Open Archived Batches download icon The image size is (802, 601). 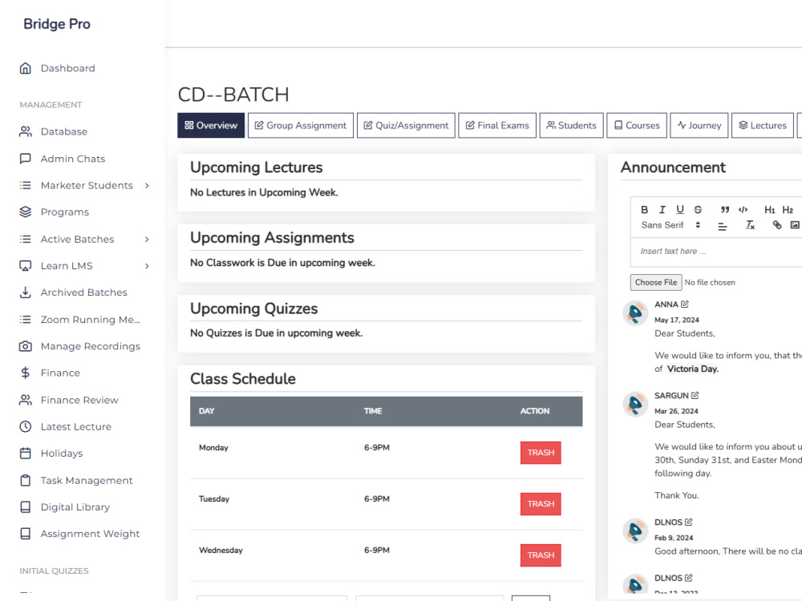coord(25,292)
